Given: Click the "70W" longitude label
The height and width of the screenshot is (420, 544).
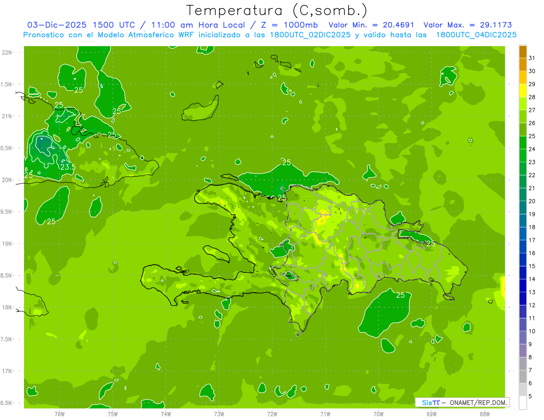Looking at the screenshot, I should pos(379,414).
